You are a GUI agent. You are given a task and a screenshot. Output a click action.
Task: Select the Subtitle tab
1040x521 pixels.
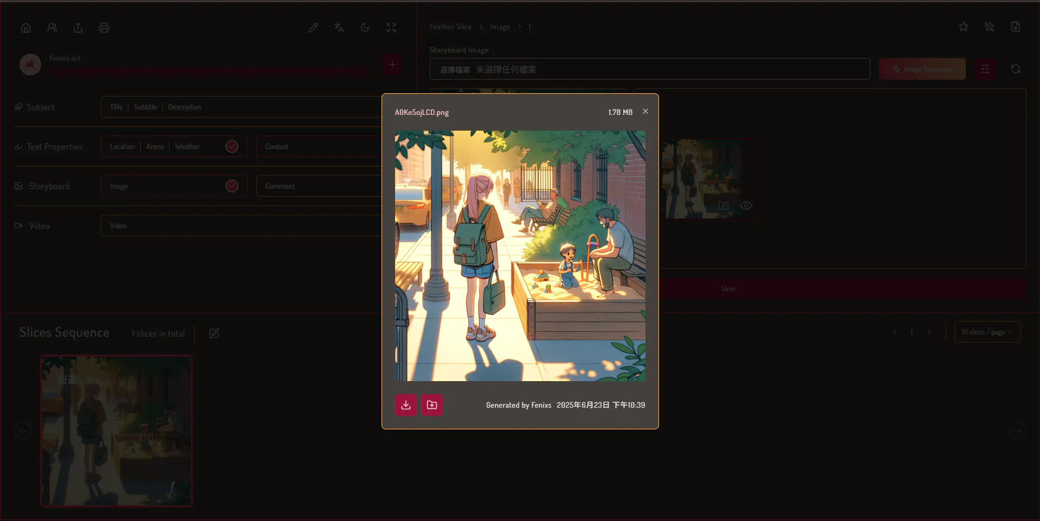145,107
